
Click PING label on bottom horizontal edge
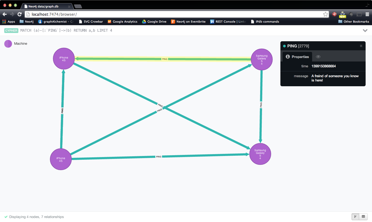tap(159, 157)
